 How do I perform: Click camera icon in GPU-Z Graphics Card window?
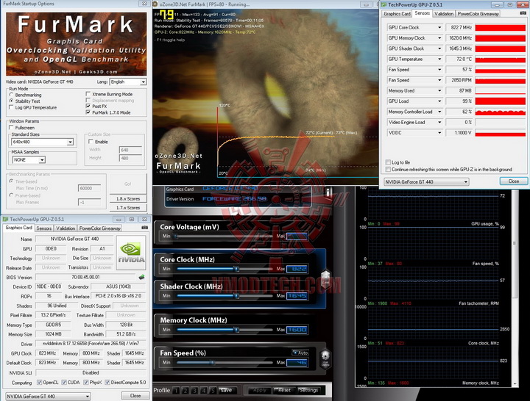(x=145, y=228)
